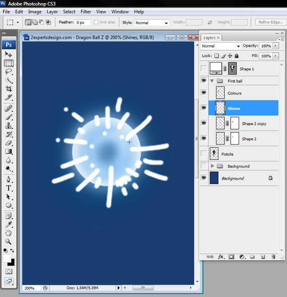Open the tool preset picker arrow

point(18,22)
